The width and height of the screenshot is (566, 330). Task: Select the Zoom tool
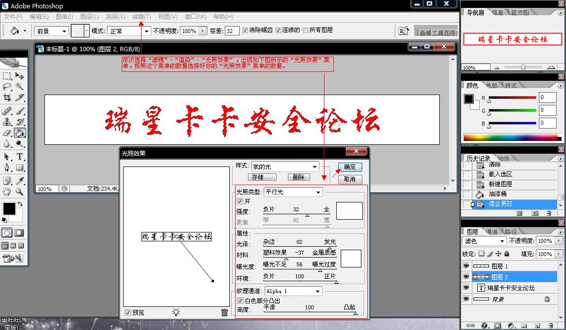(20, 192)
